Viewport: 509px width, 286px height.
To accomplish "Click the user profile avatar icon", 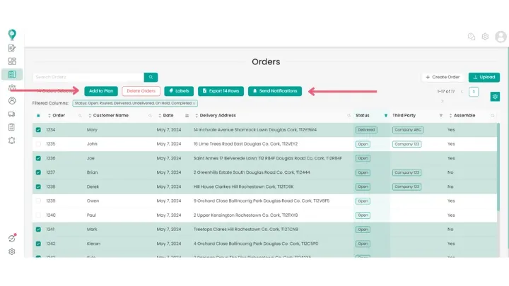I will point(499,37).
